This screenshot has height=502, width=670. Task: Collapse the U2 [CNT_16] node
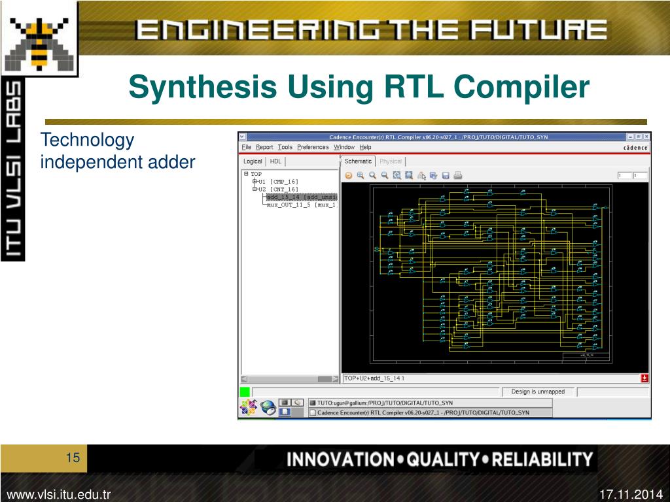pyautogui.click(x=255, y=190)
